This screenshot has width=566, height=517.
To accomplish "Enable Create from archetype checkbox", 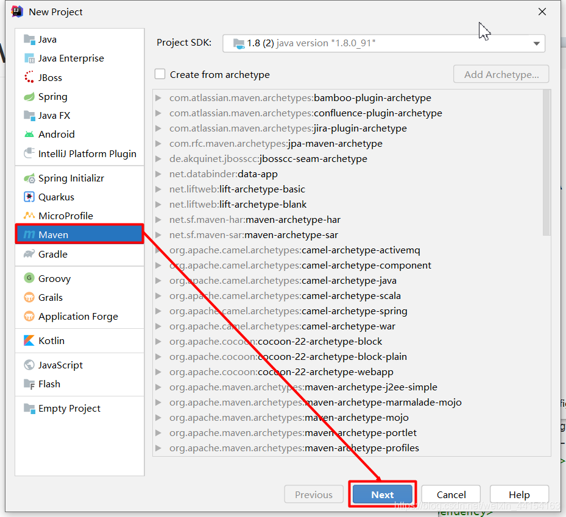I will coord(160,74).
